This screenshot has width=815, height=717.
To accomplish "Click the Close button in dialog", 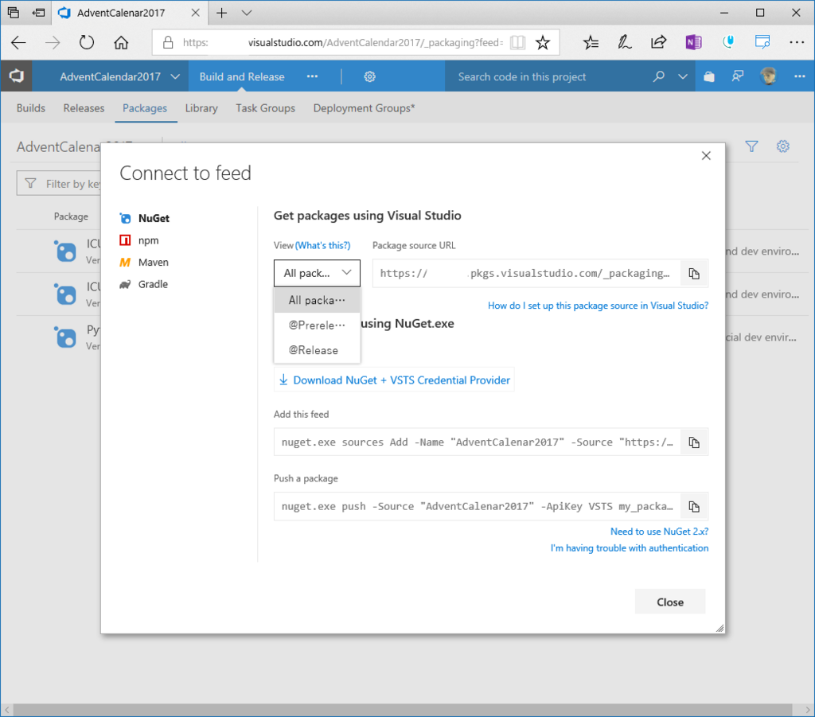I will click(670, 602).
